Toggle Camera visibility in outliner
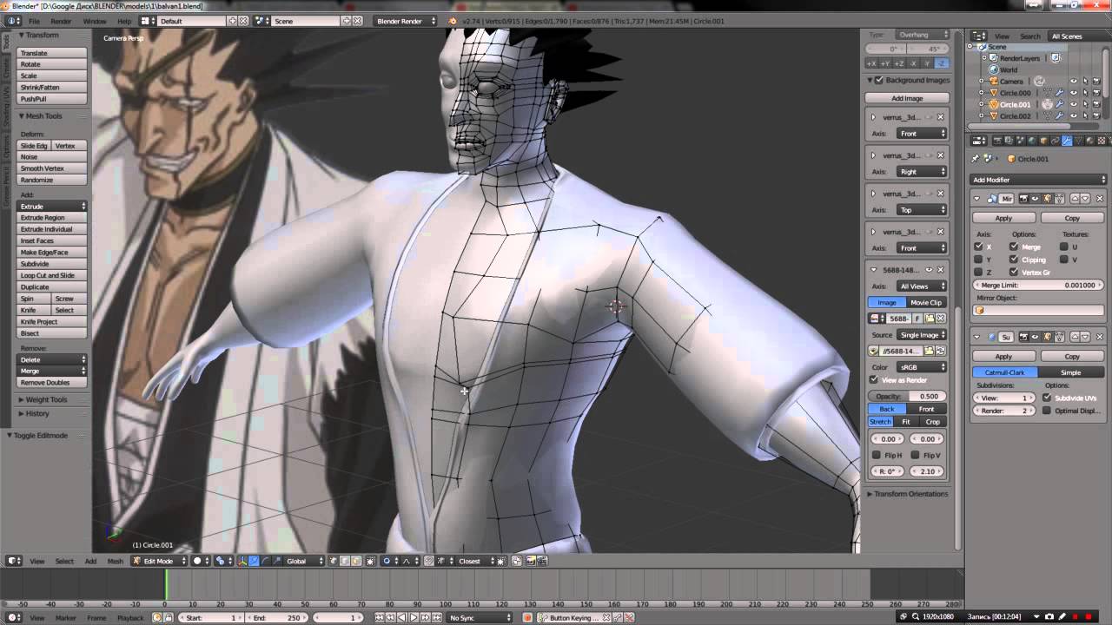 click(x=1074, y=82)
